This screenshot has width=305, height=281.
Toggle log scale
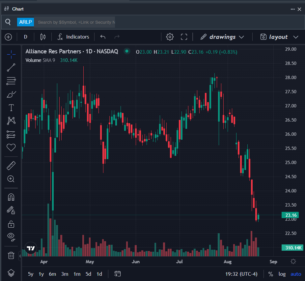pyautogui.click(x=282, y=274)
